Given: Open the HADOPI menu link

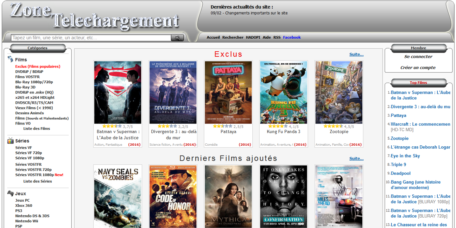Looking at the screenshot, I should (253, 37).
